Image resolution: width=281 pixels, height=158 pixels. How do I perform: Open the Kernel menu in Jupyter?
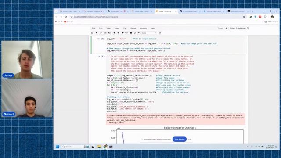pos(133,28)
